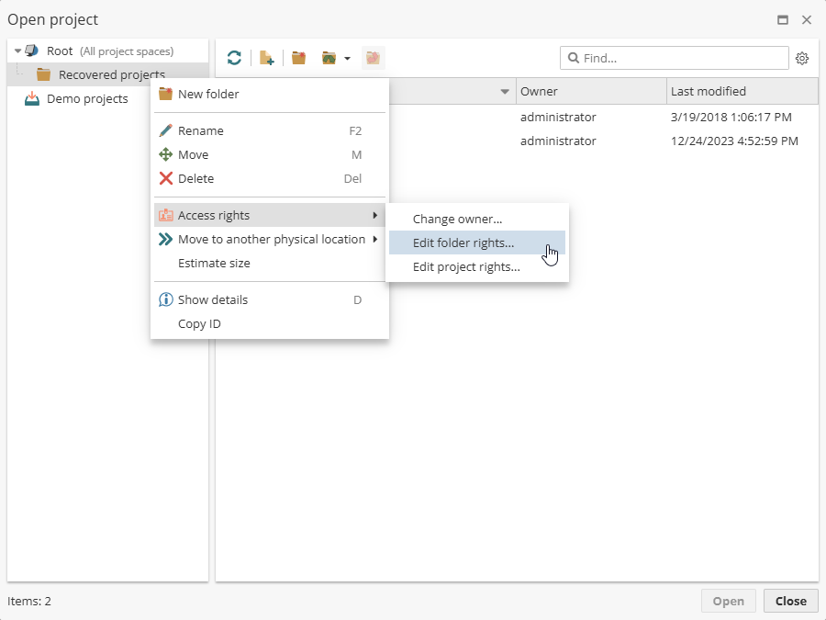Click the Close button
The width and height of the screenshot is (826, 620).
click(790, 601)
